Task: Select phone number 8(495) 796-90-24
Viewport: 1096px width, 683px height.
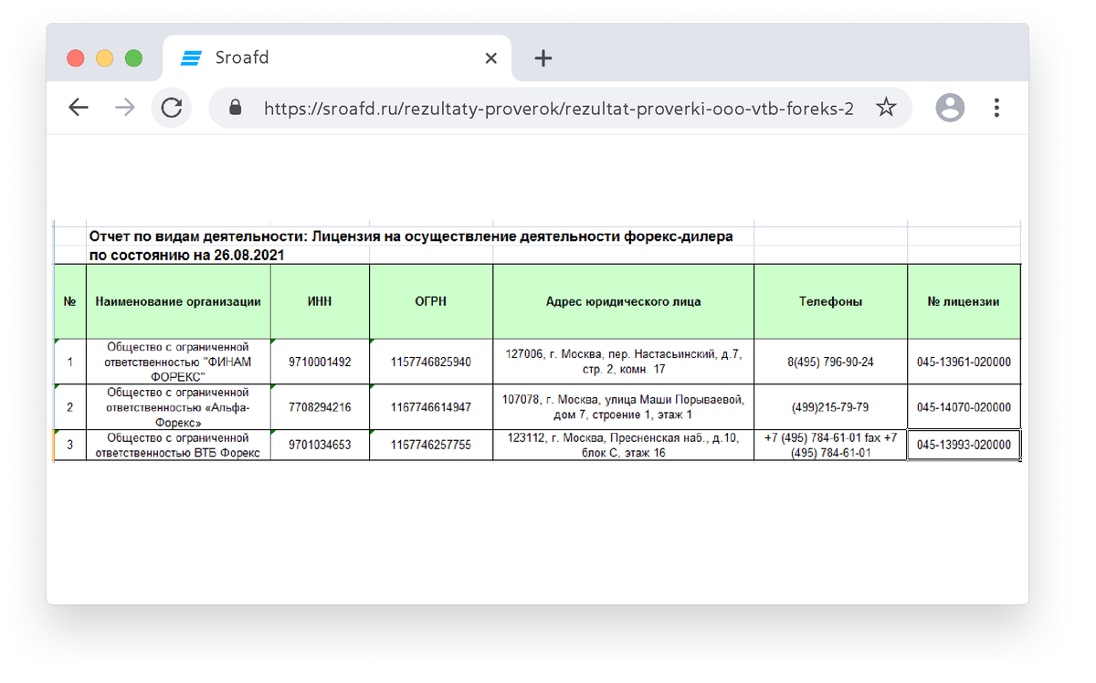Action: point(830,363)
